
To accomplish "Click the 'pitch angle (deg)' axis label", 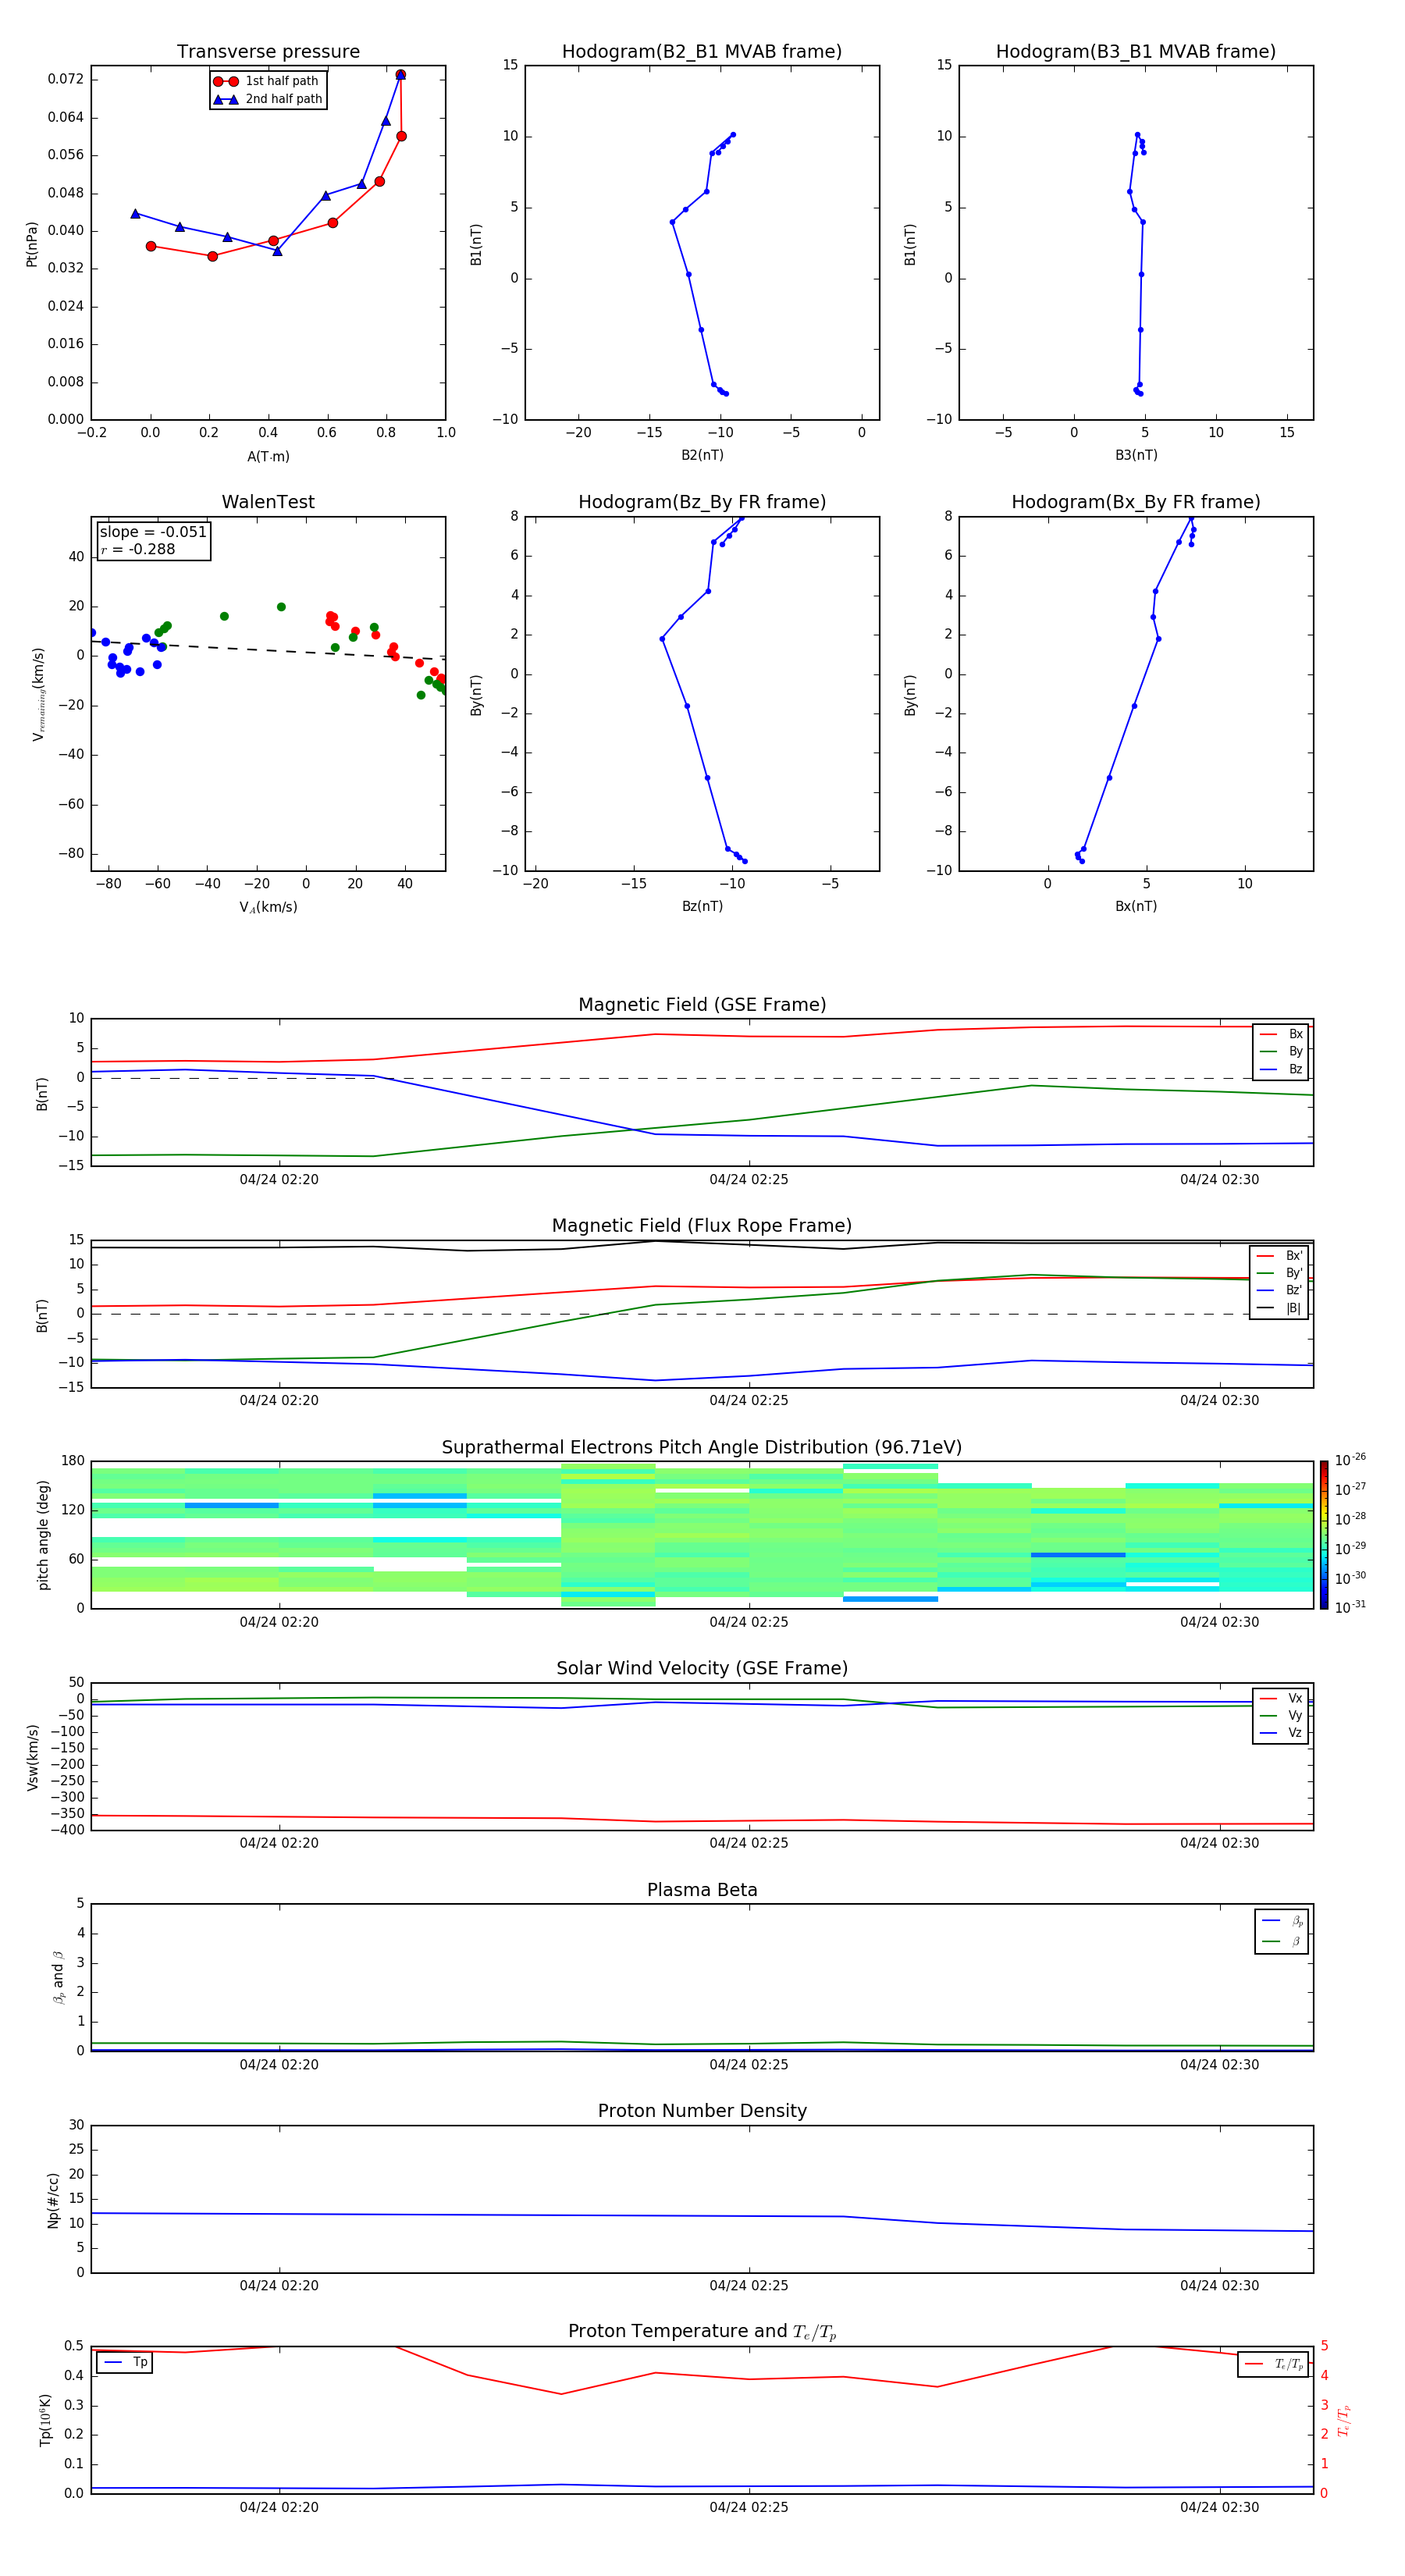I will [x=43, y=1535].
